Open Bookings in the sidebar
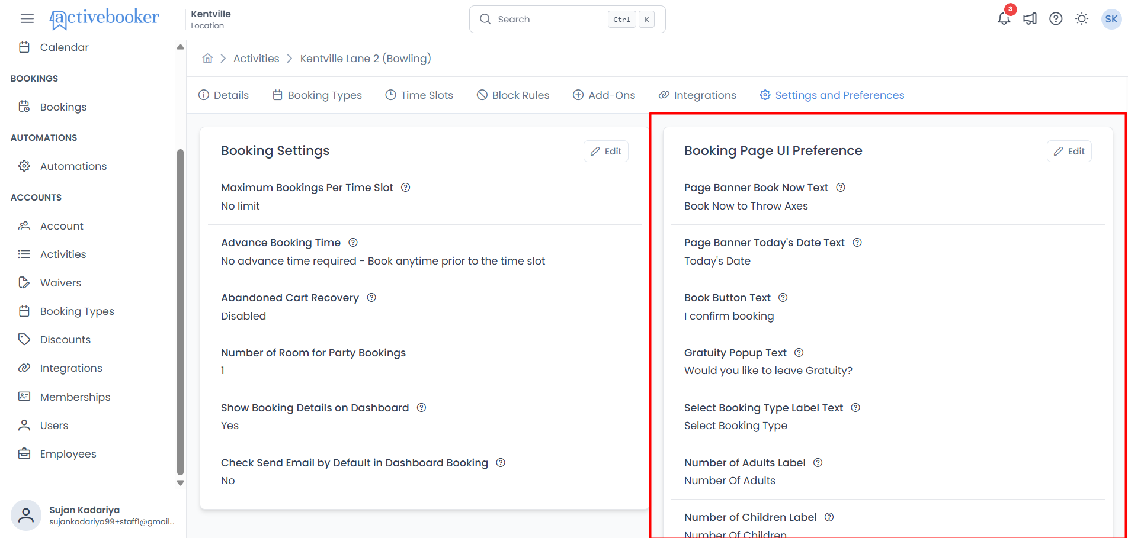 63,107
